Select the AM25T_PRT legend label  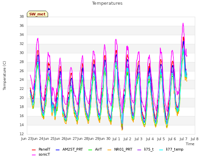point(73,149)
